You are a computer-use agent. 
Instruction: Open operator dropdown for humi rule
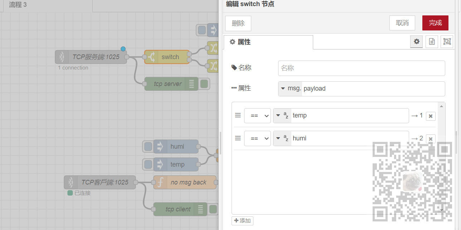pos(257,138)
